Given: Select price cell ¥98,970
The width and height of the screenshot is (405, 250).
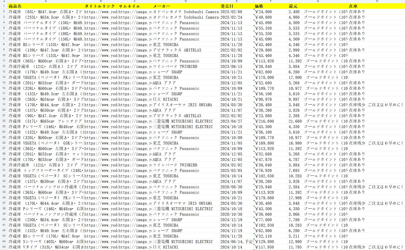Looking at the screenshot, I should tap(271, 99).
